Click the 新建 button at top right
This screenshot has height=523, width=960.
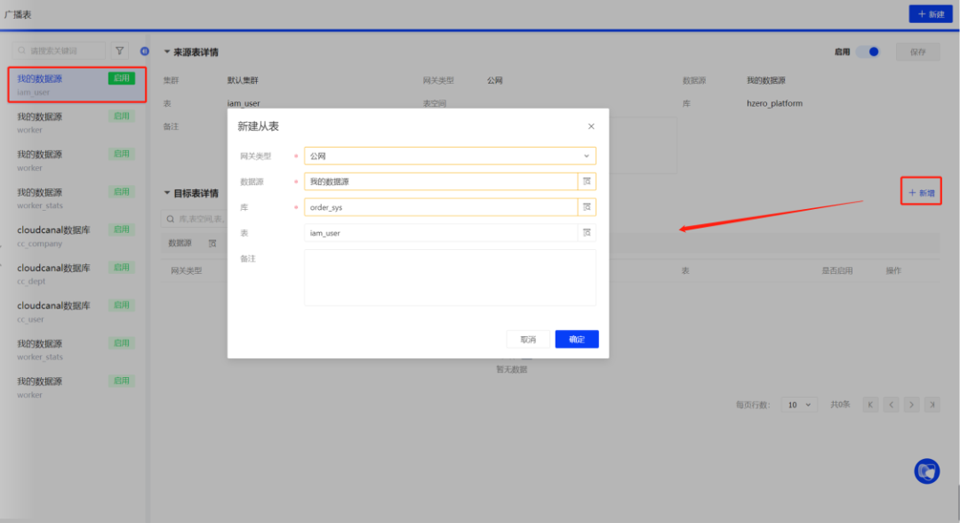point(931,14)
